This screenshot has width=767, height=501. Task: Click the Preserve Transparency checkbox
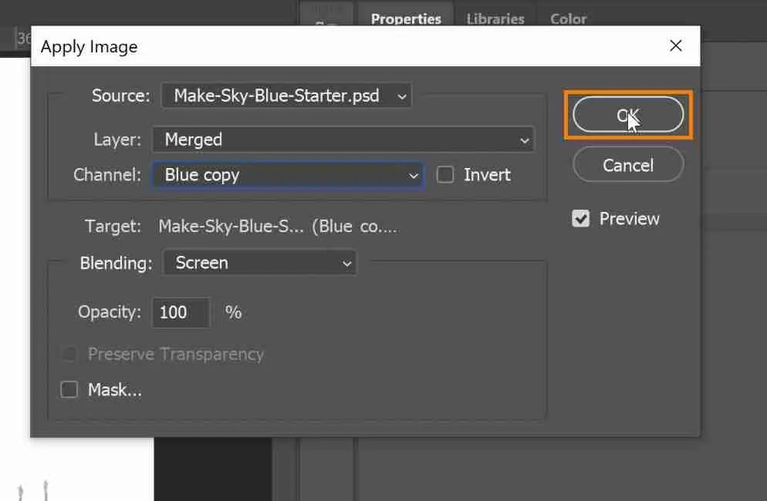coord(69,354)
